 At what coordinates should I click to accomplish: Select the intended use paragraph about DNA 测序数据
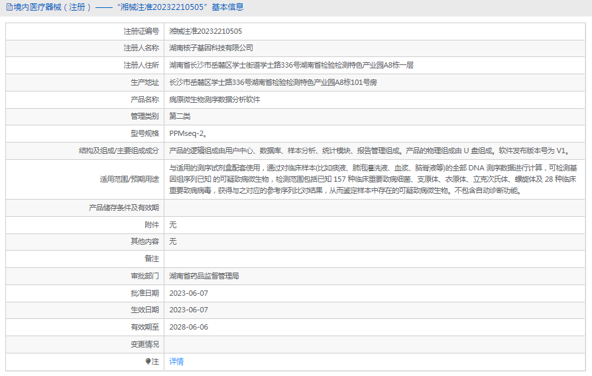click(373, 179)
